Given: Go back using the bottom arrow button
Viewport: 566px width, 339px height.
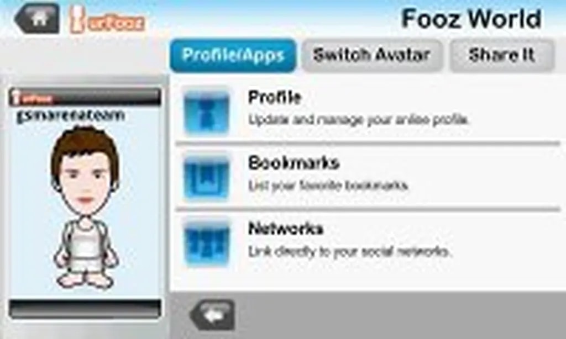Looking at the screenshot, I should tap(213, 315).
